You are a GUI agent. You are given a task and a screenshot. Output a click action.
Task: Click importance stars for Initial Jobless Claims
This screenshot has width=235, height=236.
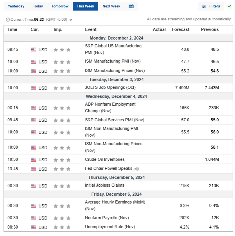pos(62,186)
